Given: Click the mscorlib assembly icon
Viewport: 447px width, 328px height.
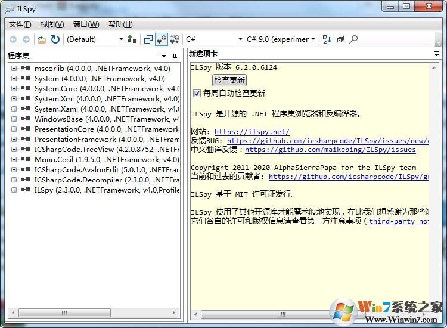Looking at the screenshot, I should pyautogui.click(x=26, y=68).
